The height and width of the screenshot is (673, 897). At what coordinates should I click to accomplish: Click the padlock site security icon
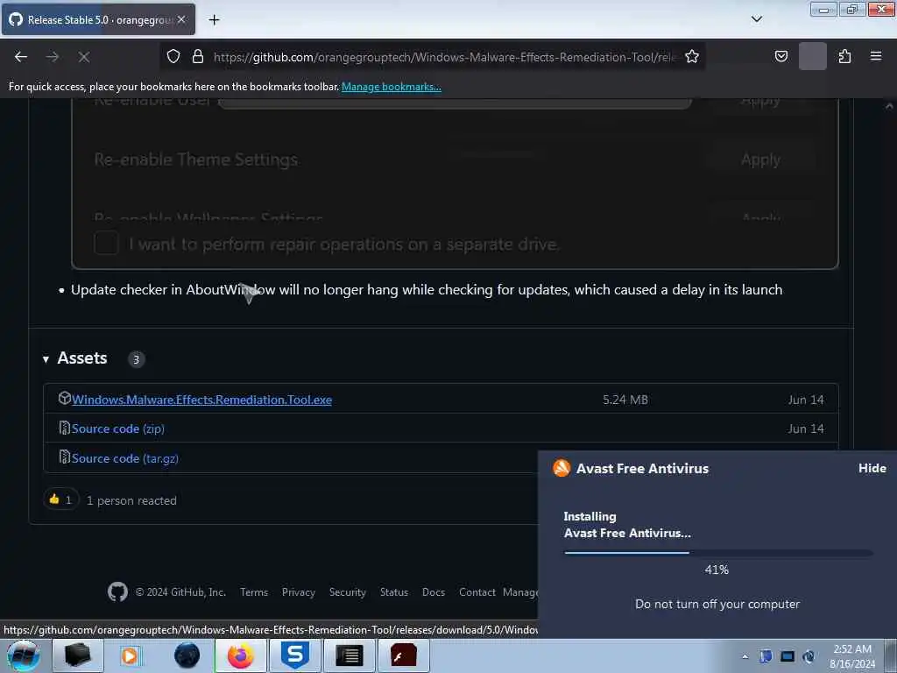point(198,56)
